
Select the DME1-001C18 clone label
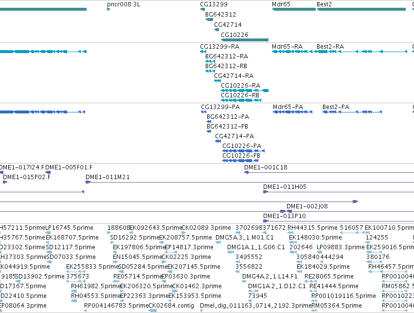tap(266, 167)
